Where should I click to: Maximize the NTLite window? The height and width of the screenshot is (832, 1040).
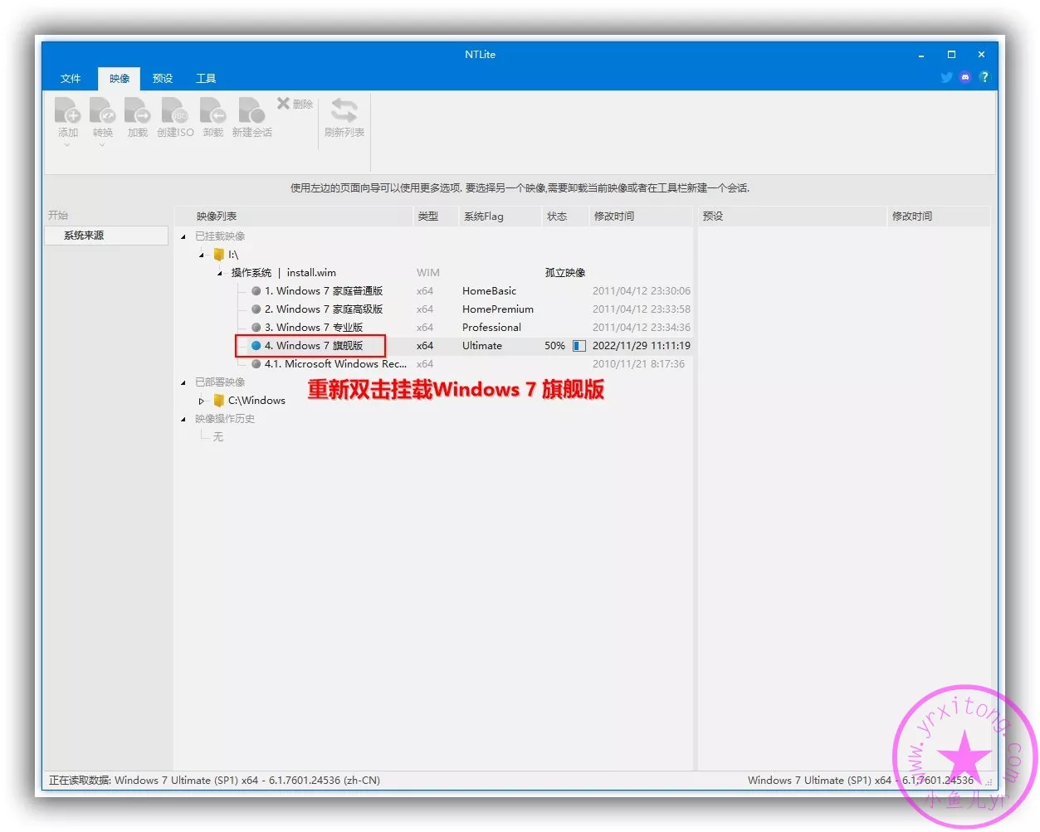[x=951, y=55]
